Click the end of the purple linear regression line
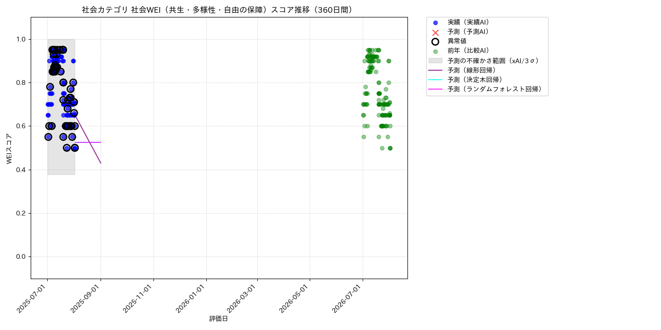The width and height of the screenshot is (661, 330). click(101, 163)
